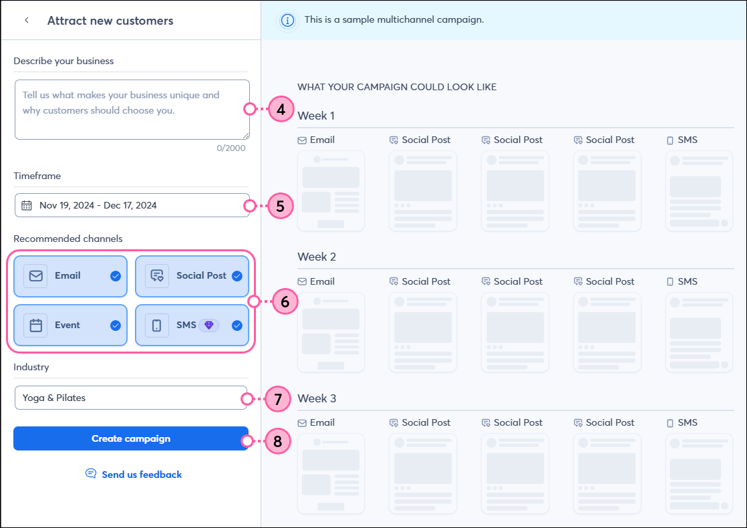Click the calendar icon in the Timeframe field
This screenshot has height=528, width=747.
(27, 205)
